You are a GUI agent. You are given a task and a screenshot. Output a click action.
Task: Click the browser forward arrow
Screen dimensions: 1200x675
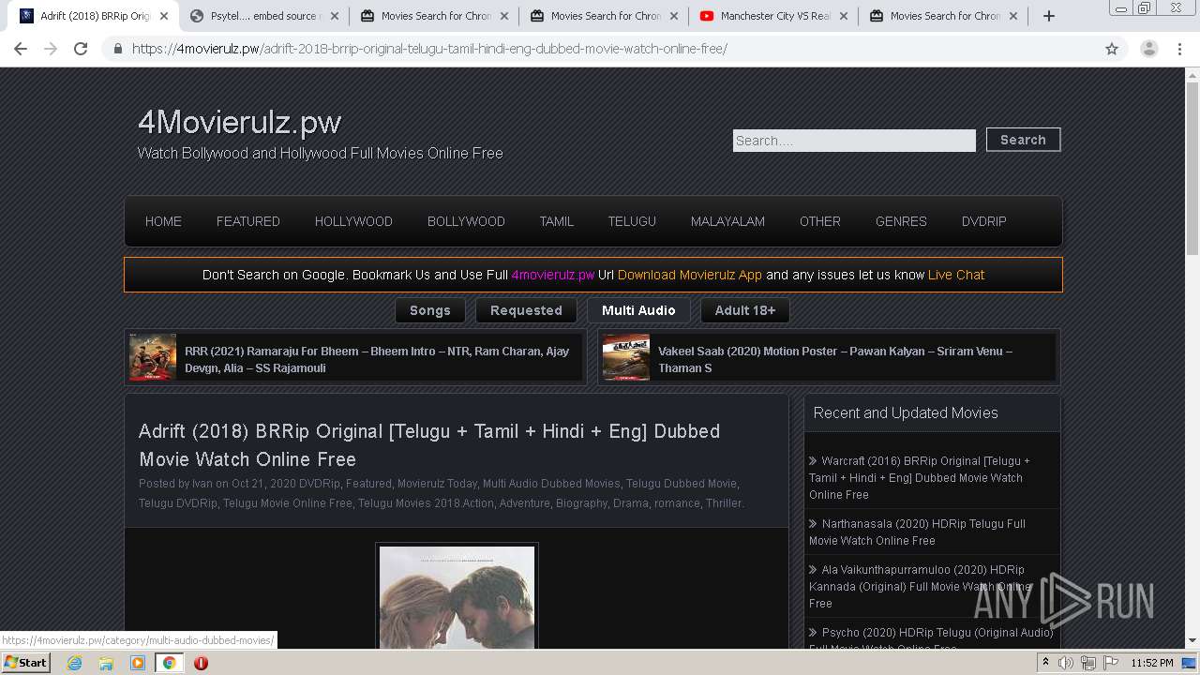point(51,49)
